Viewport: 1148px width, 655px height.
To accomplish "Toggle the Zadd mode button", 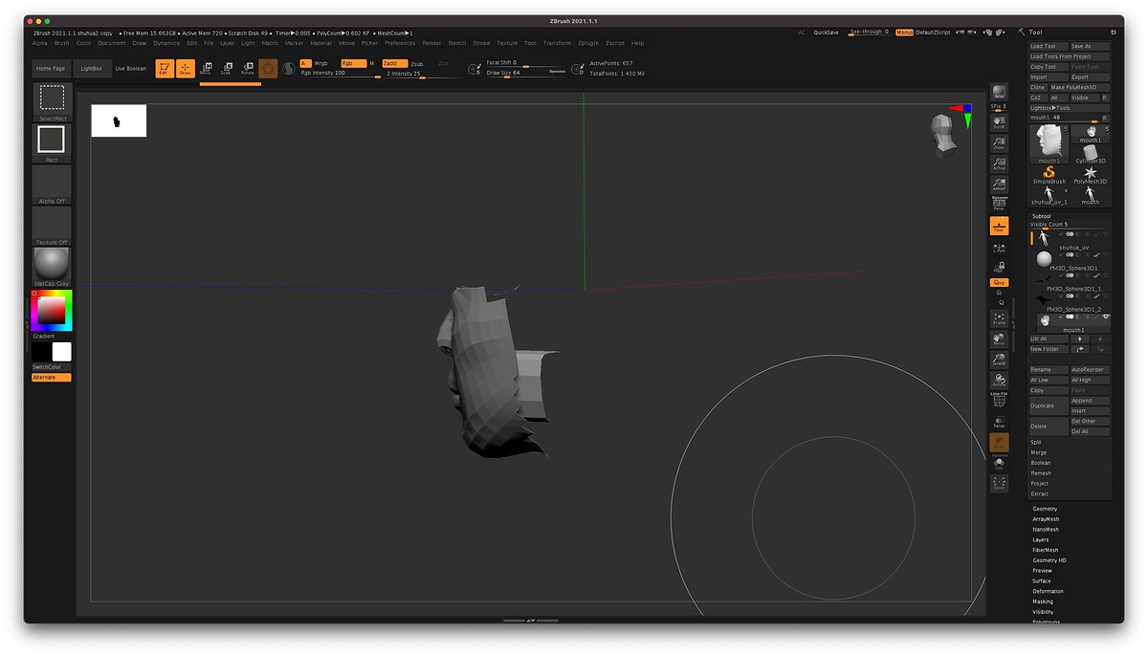I will tap(394, 63).
